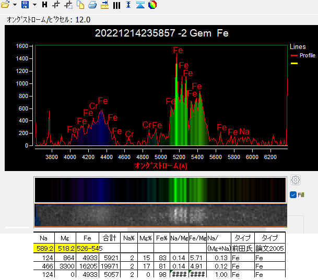Click the 5057 total cell
Screen dimensions: 318x280
[x=110, y=274]
